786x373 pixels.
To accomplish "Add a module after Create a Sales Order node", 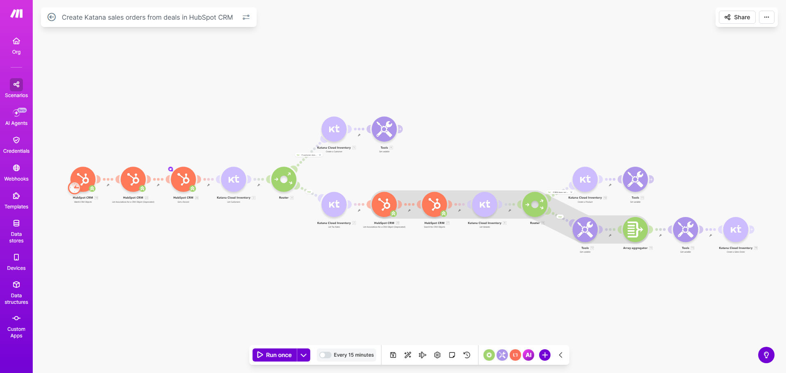I will [752, 229].
